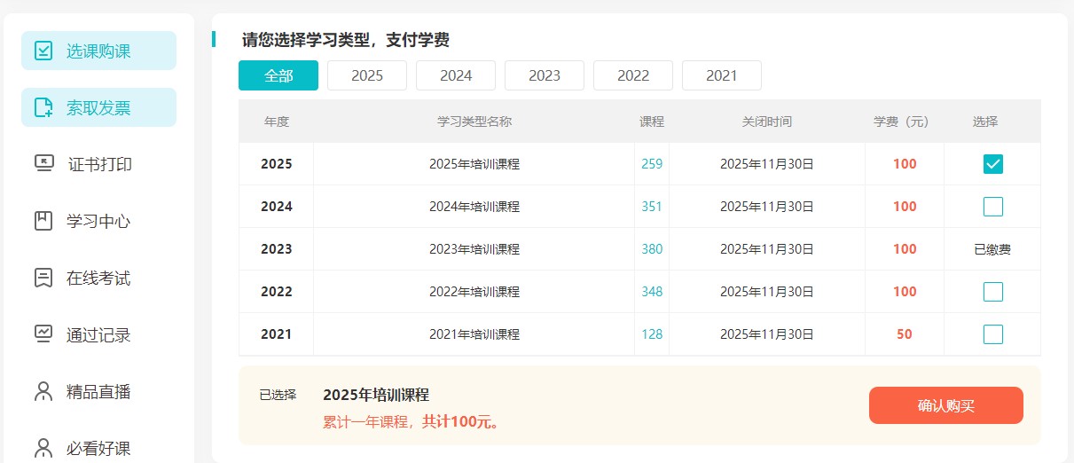Click the 累计一年课程，共计100元 summary text
Screen dimensions: 1074x463
click(412, 421)
